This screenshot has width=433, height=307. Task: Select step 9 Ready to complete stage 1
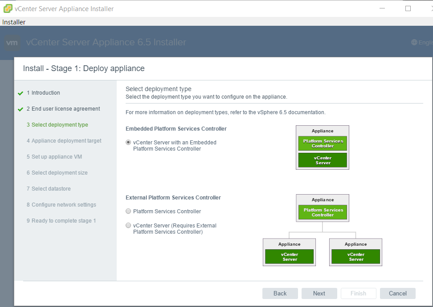pos(61,220)
